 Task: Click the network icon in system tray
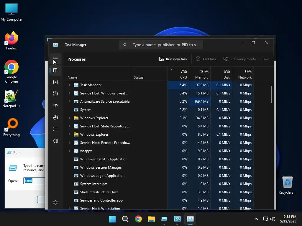click(266, 219)
